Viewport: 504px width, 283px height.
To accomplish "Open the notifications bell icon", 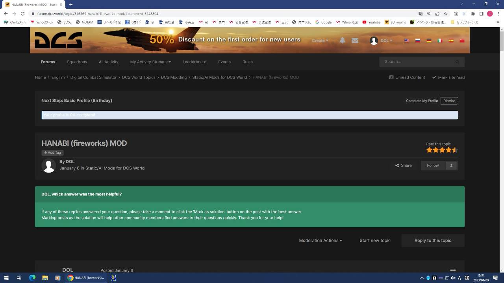I will (x=343, y=40).
